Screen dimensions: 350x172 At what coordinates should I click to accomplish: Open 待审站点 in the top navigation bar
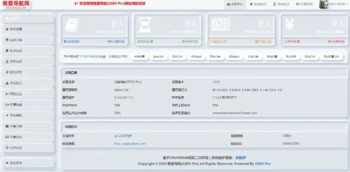281,4
